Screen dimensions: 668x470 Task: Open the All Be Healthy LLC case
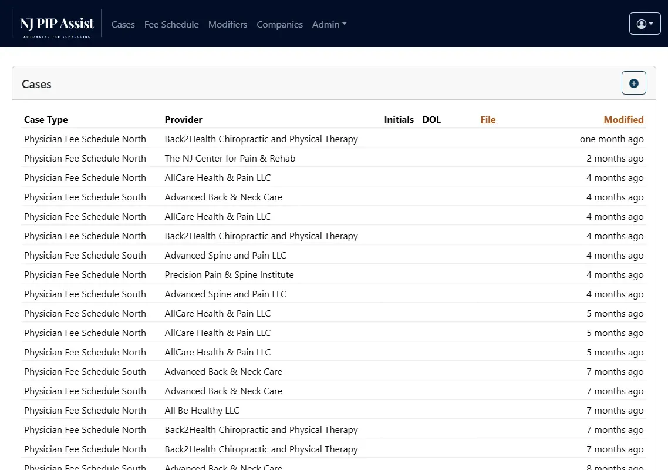pyautogui.click(x=202, y=410)
